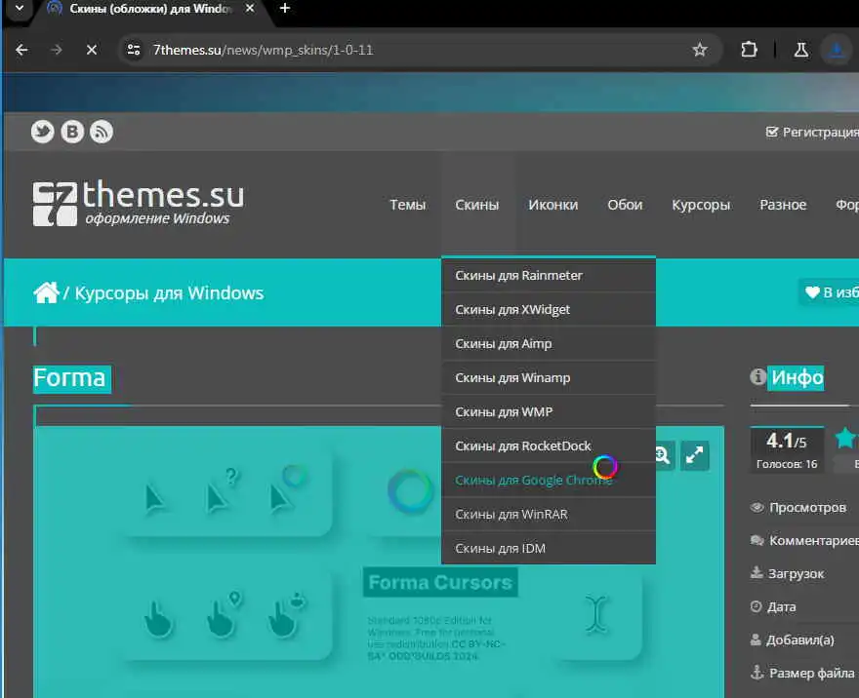Click the Голосов: 16 votes text

(787, 464)
